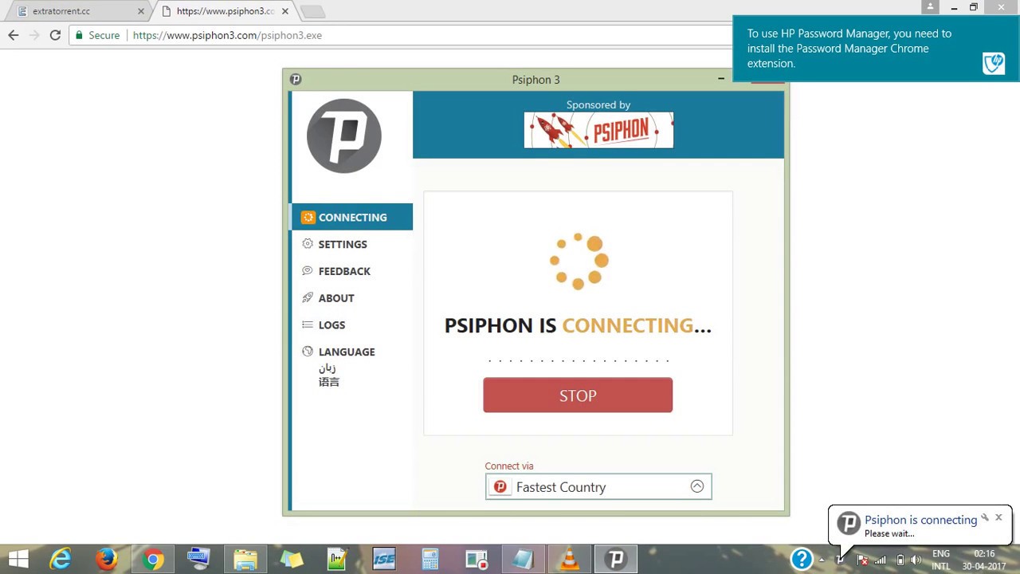Click the Psiphon logo in the notification balloon
Image resolution: width=1020 pixels, height=574 pixels.
849,524
